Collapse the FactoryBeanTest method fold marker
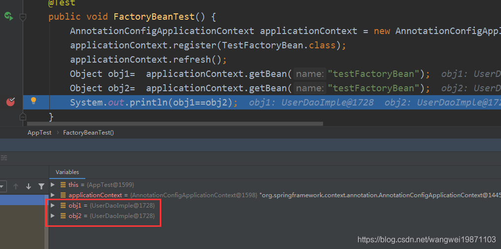501x249 pixels. point(23,17)
